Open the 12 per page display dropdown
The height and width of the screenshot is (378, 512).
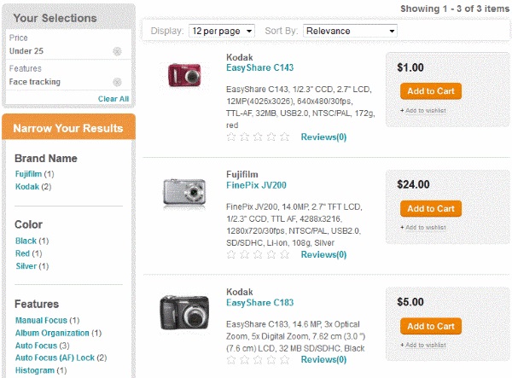[x=222, y=31]
